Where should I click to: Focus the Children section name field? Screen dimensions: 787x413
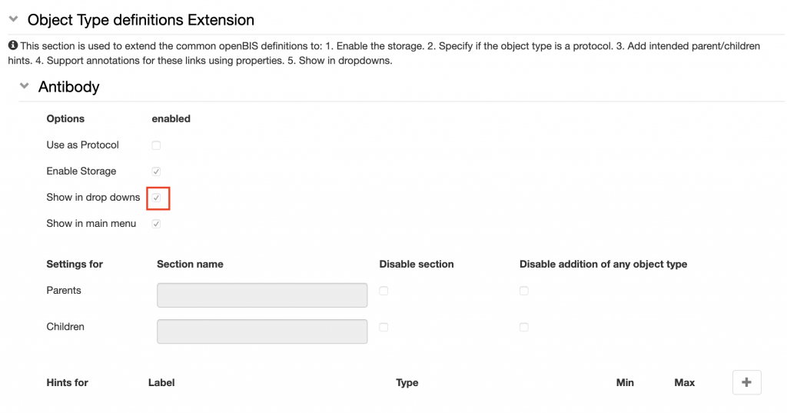(x=262, y=331)
